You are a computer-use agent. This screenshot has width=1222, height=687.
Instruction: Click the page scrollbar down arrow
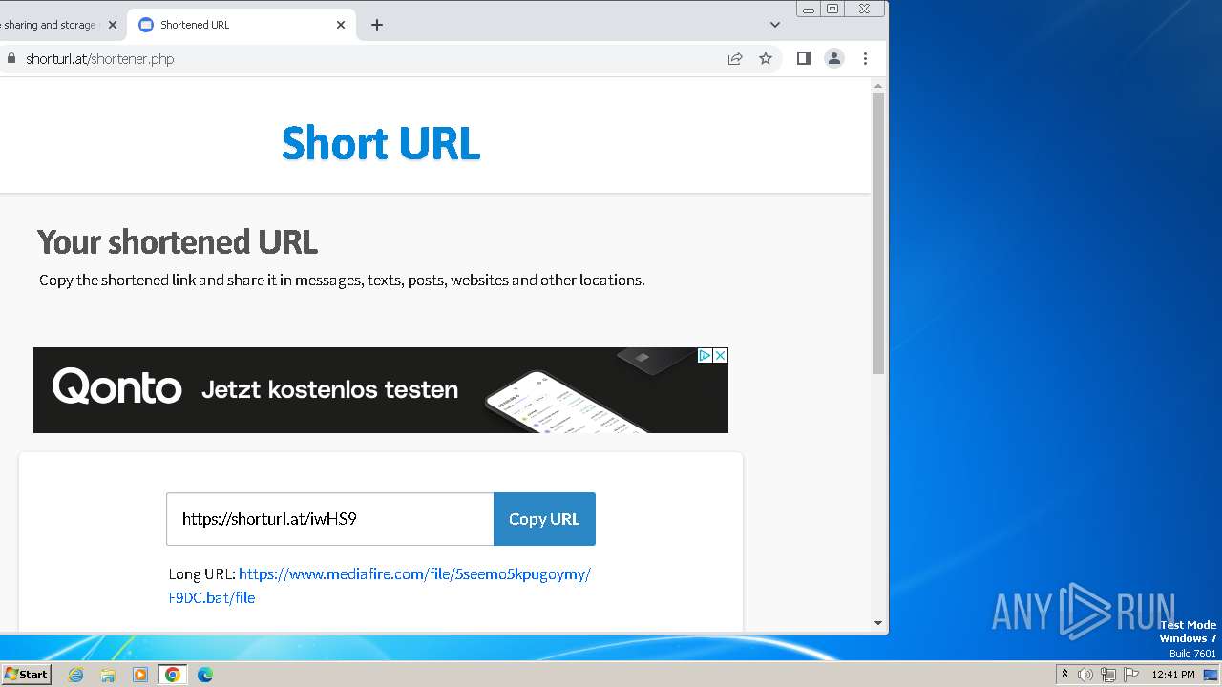[878, 623]
